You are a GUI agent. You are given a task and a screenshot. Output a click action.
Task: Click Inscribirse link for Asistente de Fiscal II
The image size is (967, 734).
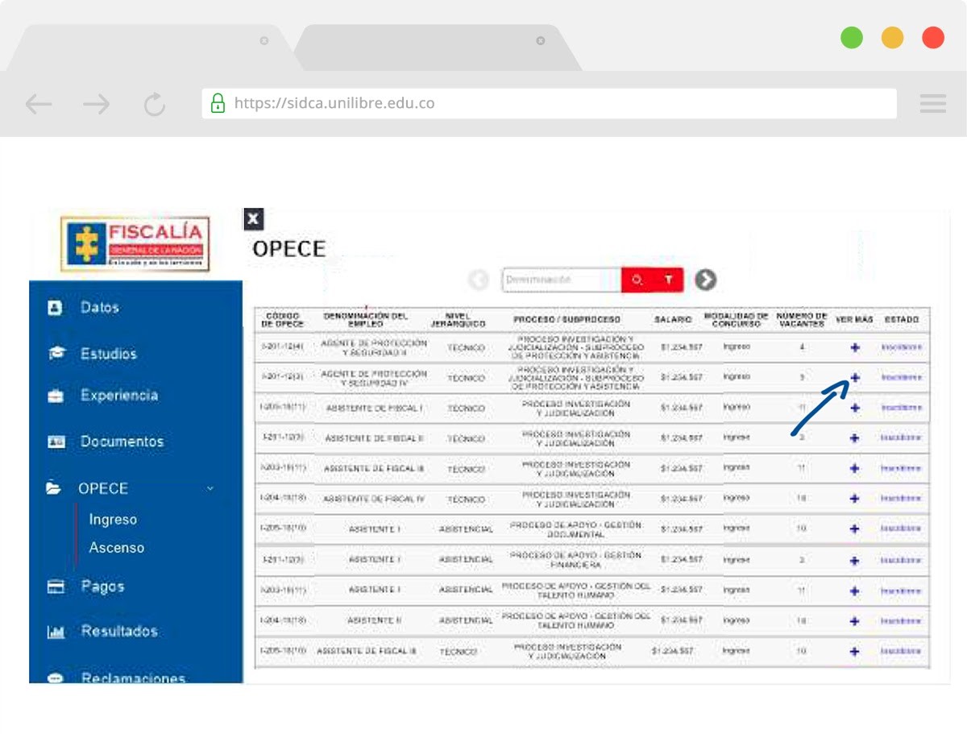click(x=901, y=438)
